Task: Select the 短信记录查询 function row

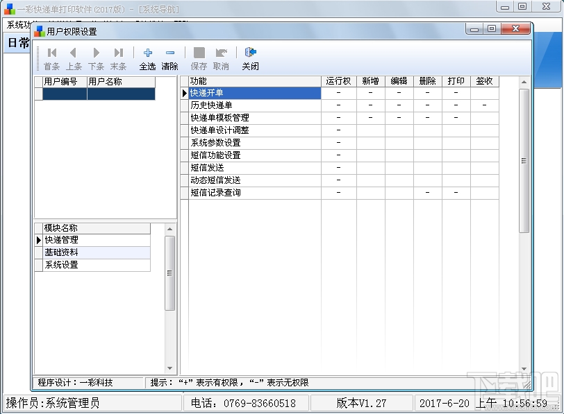Action: [255, 193]
